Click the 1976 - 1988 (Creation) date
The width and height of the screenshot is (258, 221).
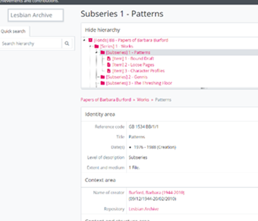point(155,147)
